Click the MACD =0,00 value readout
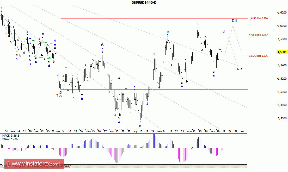Screen dimensions: 288x172 10,139
